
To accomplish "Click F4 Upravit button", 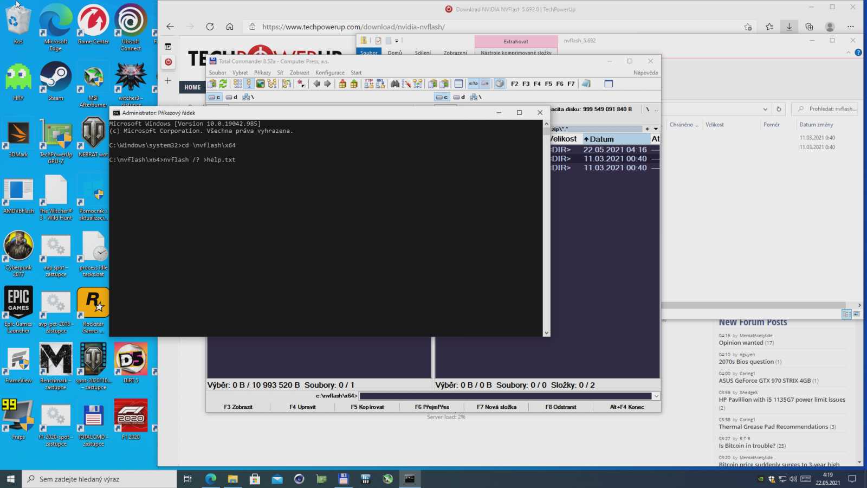I will tap(302, 407).
